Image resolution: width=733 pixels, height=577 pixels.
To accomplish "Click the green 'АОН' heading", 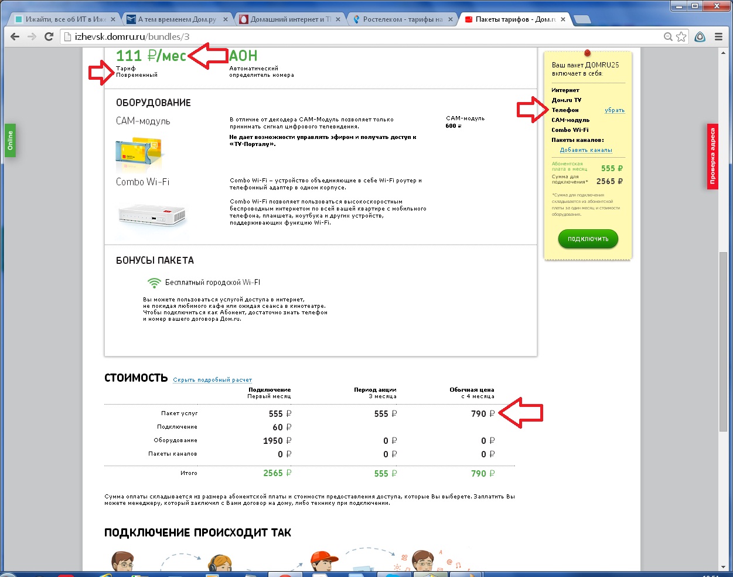I will [x=243, y=56].
